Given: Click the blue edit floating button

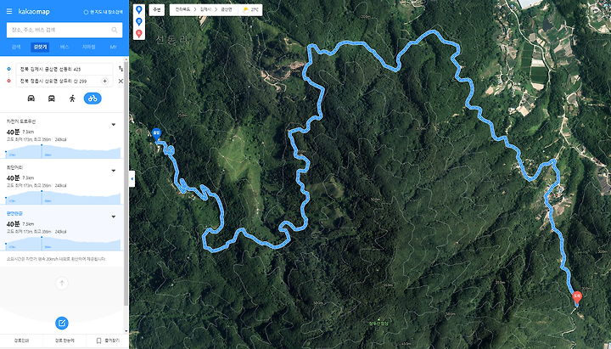Looking at the screenshot, I should point(62,323).
